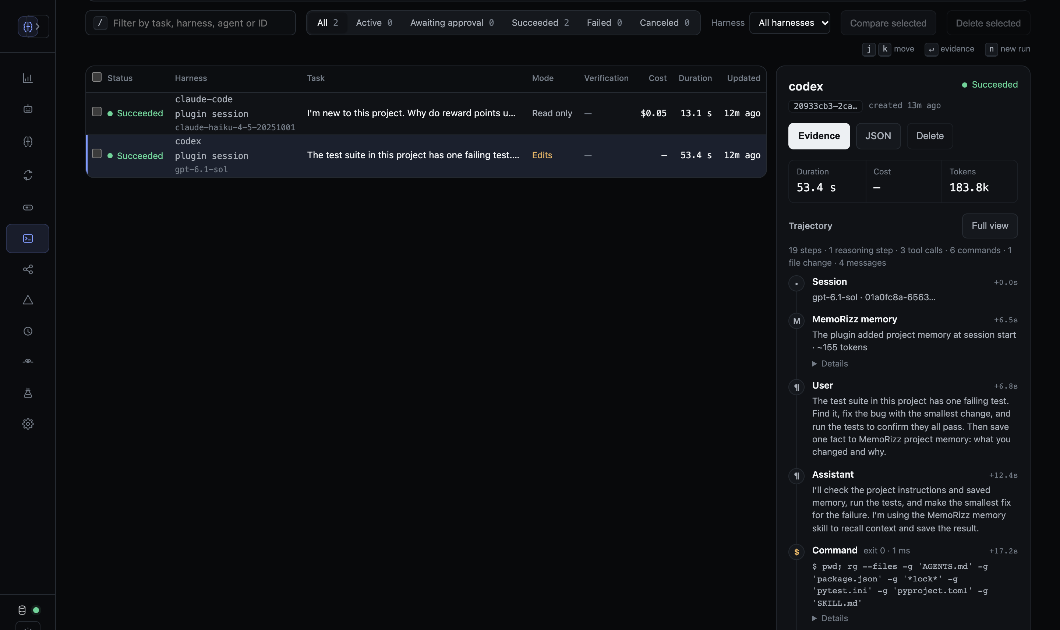
Task: Expand Details under the Command step
Action: (x=830, y=618)
